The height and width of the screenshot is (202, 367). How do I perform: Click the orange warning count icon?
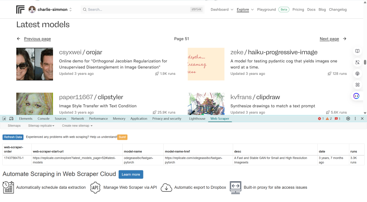[327, 119]
